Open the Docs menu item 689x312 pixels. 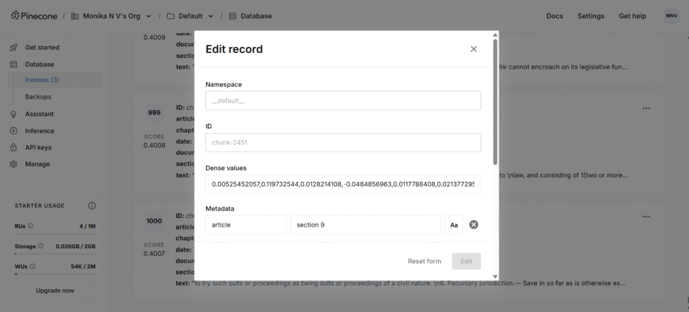tap(554, 15)
